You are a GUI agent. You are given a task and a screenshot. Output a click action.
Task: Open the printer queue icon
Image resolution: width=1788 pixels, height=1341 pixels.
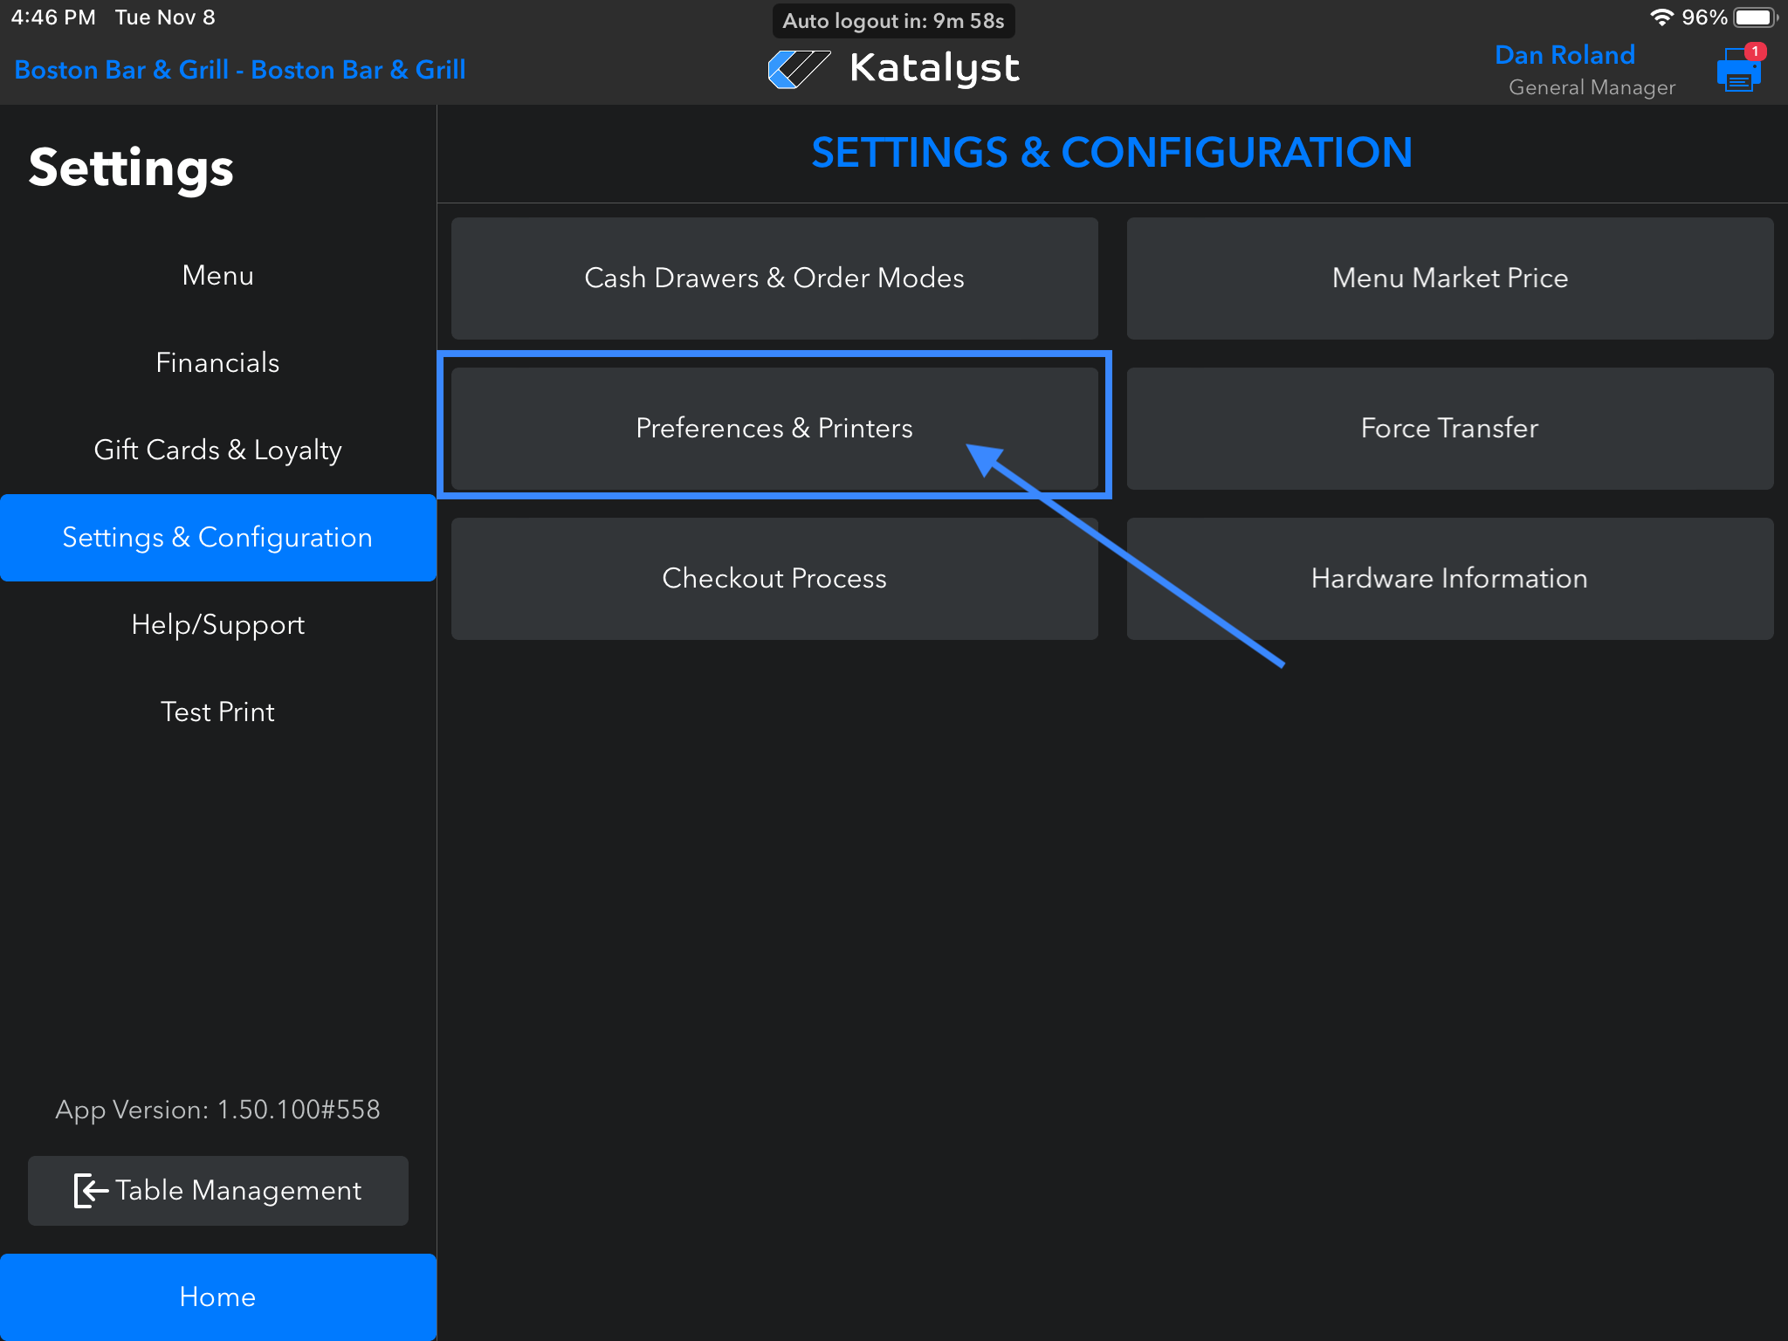(1738, 71)
